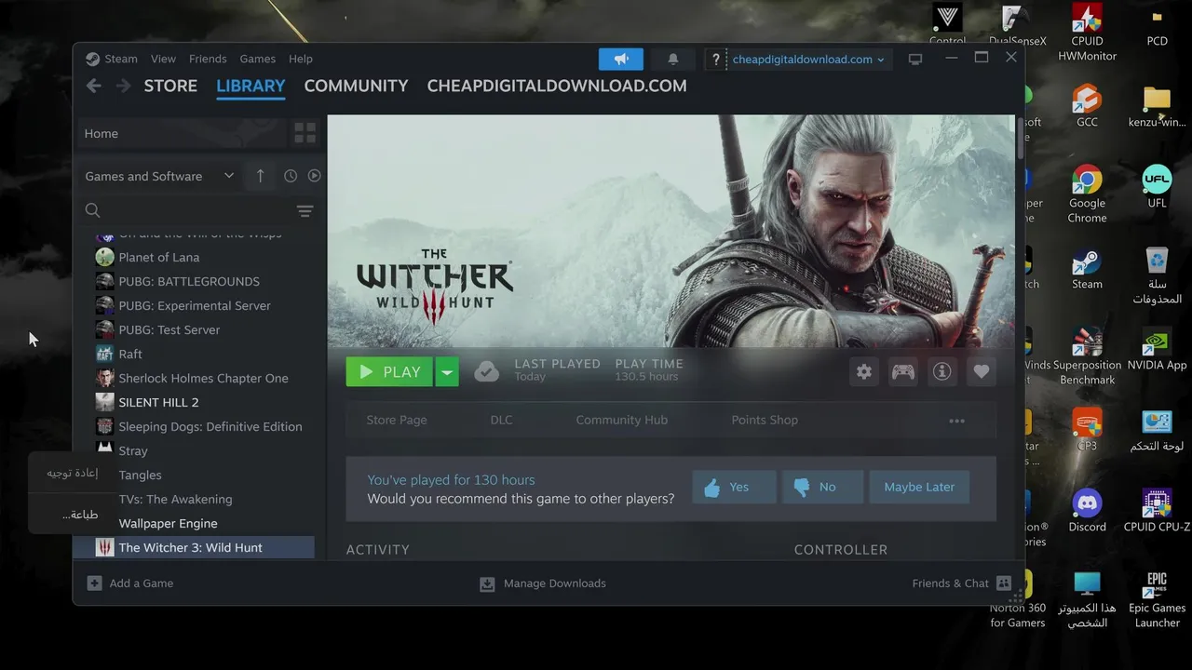
Task: Open game settings gear icon
Action: tap(864, 372)
